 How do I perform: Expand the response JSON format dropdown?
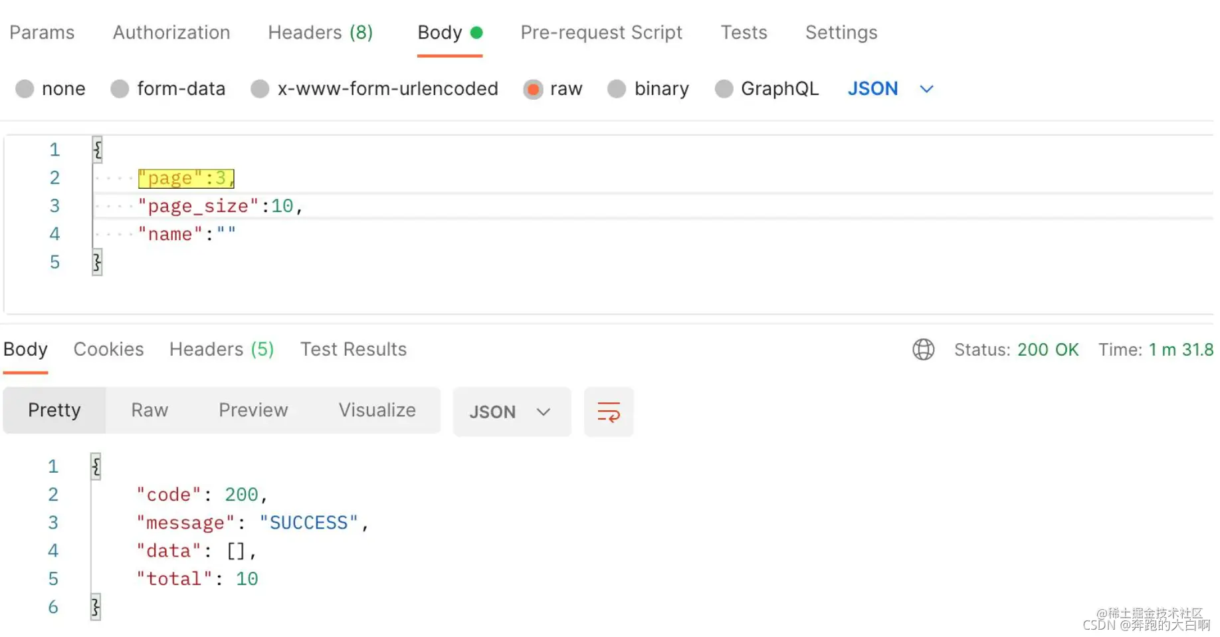(x=512, y=412)
